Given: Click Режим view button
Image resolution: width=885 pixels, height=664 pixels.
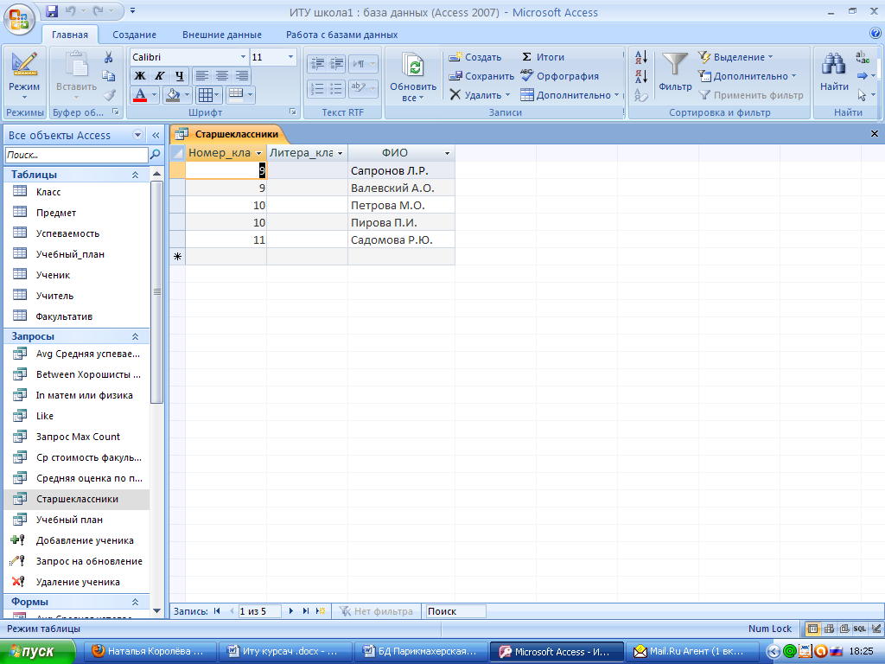Looking at the screenshot, I should pos(24,76).
